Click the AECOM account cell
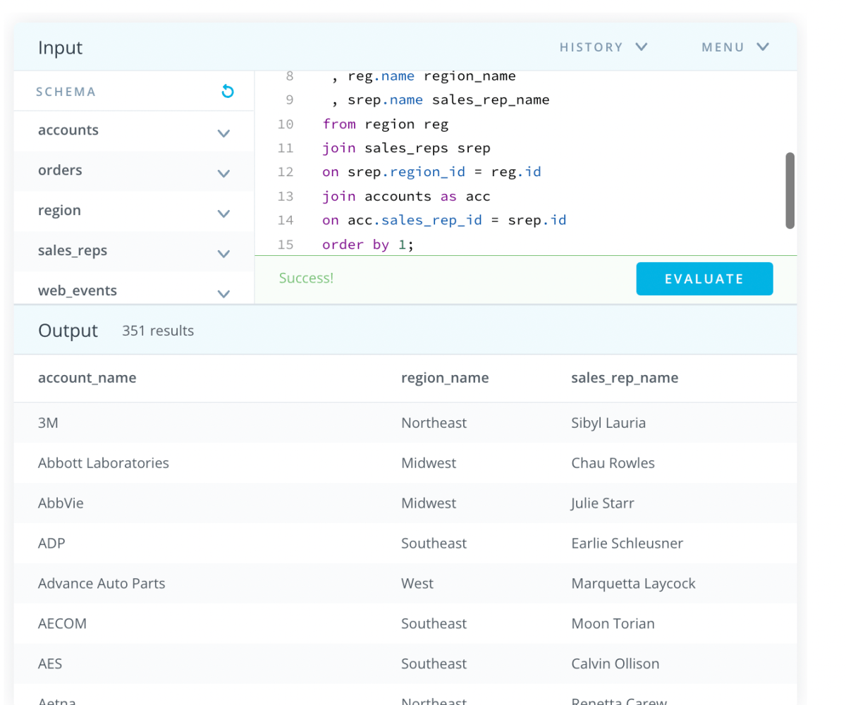Viewport: 846px width, 705px height. pos(63,624)
